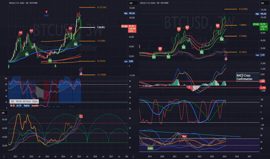Screen dimensions: 270x159
Task: Click the High 109,356 label on right chart
Action: 261,14
